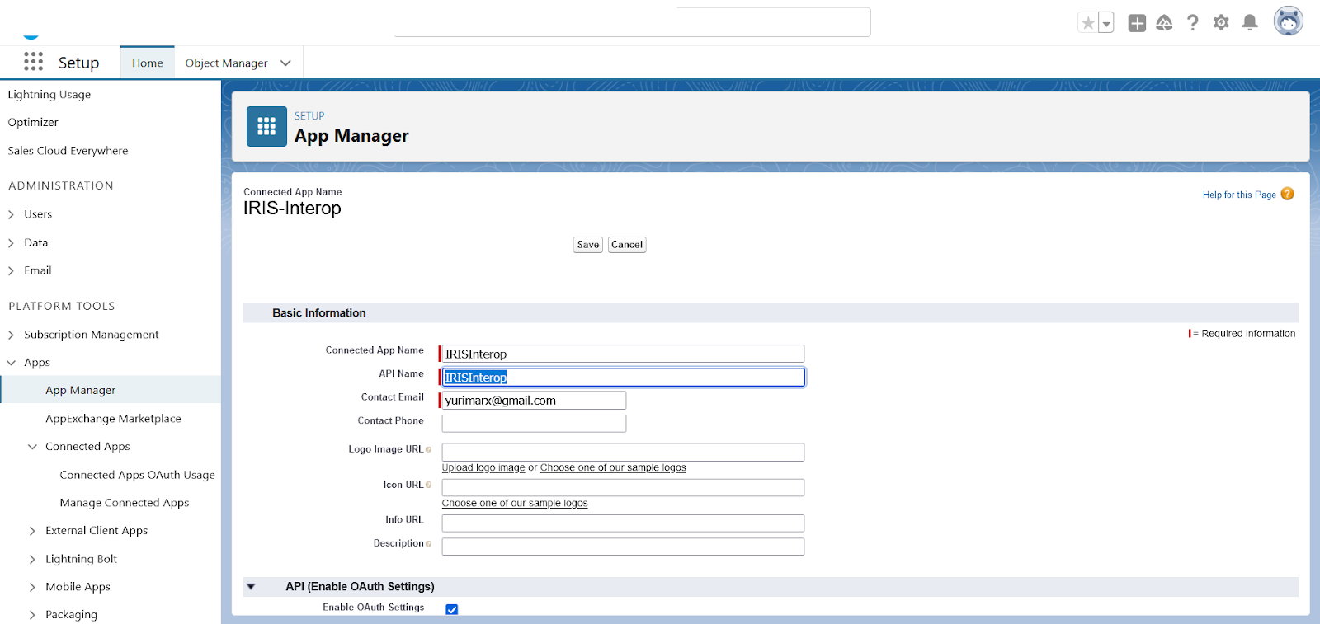
Task: Click the Connected App Name input field
Action: pyautogui.click(x=623, y=354)
